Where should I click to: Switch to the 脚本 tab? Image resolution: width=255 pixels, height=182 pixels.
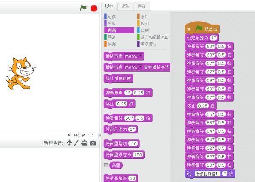click(109, 6)
